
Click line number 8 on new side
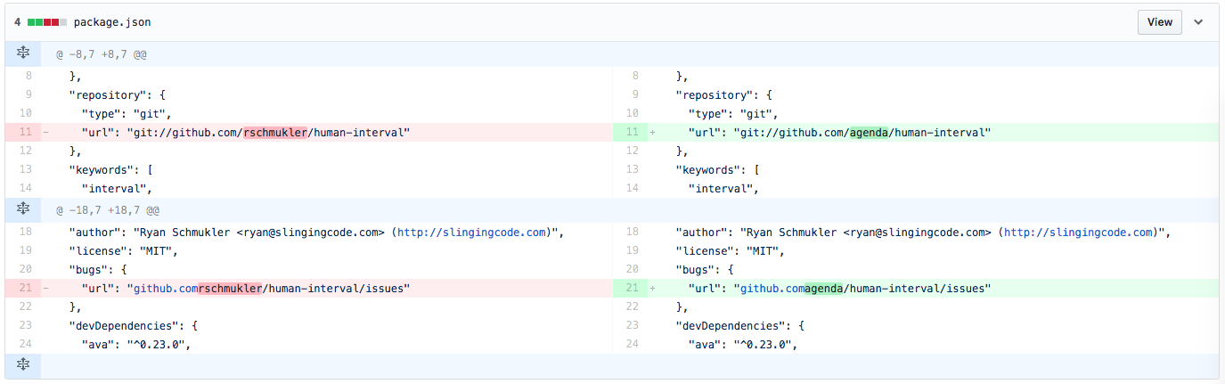[634, 77]
